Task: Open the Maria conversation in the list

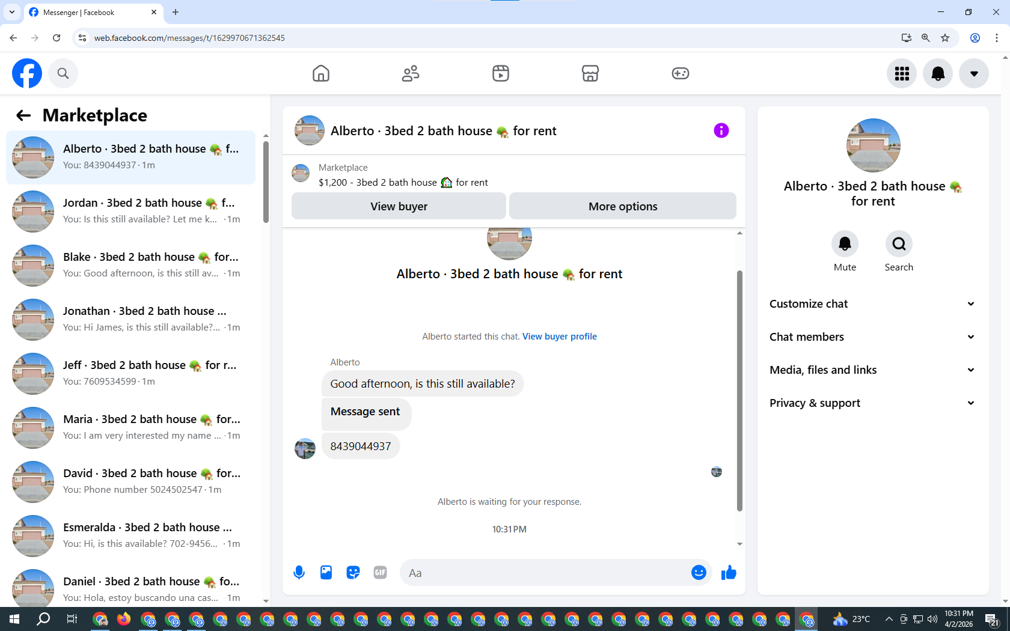Action: (x=131, y=428)
